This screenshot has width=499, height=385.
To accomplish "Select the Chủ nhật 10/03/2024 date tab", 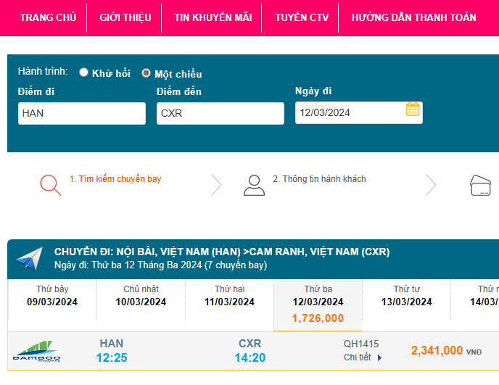I will pos(141,297).
